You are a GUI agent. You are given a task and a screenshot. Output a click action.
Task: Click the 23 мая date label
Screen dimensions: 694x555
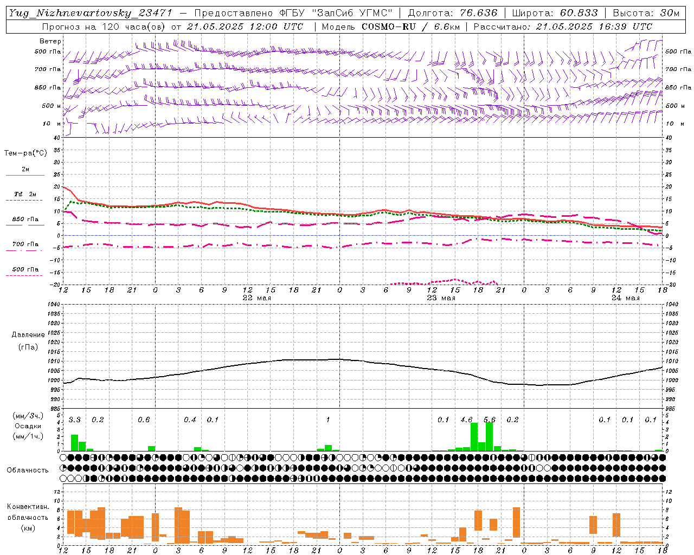coord(441,298)
